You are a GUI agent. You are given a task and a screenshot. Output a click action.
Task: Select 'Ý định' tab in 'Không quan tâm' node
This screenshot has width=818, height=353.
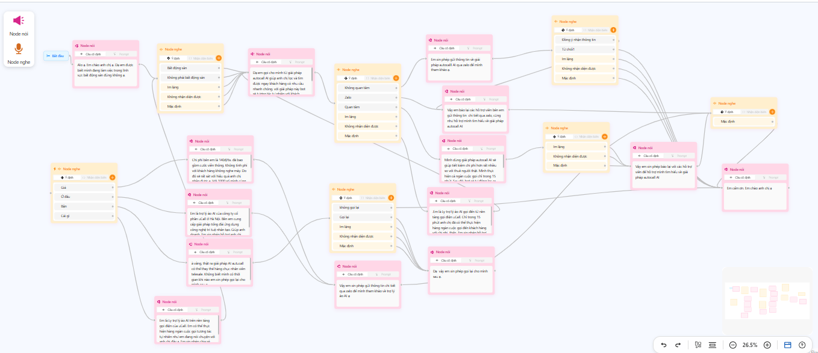[351, 78]
